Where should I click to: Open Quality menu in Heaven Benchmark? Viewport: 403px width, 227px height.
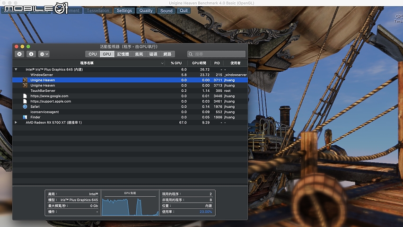(x=146, y=10)
